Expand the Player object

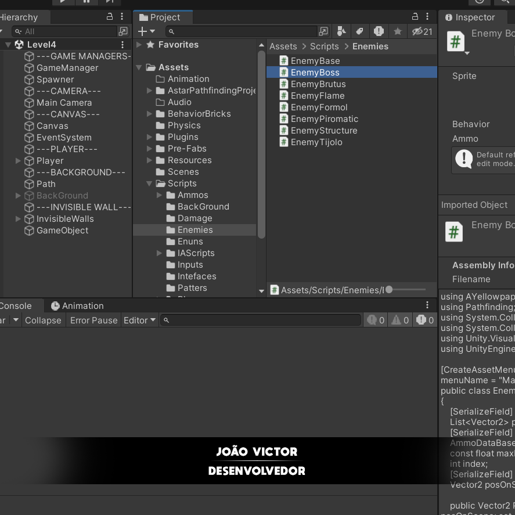point(18,161)
